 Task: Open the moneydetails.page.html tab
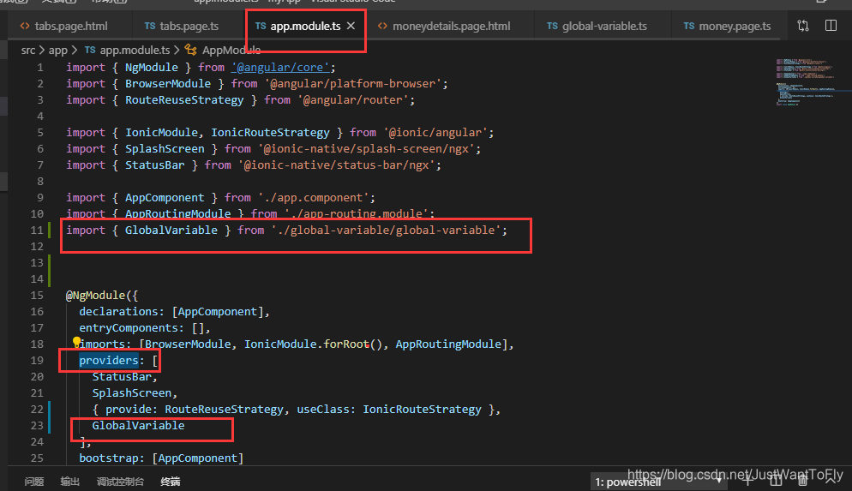[444, 26]
